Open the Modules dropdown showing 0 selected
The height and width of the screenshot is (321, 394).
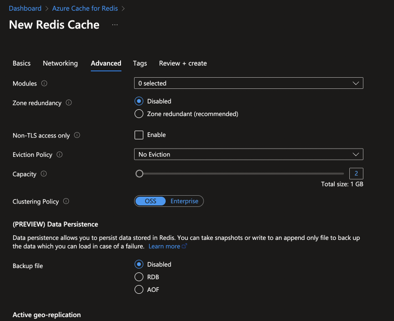[x=249, y=83]
